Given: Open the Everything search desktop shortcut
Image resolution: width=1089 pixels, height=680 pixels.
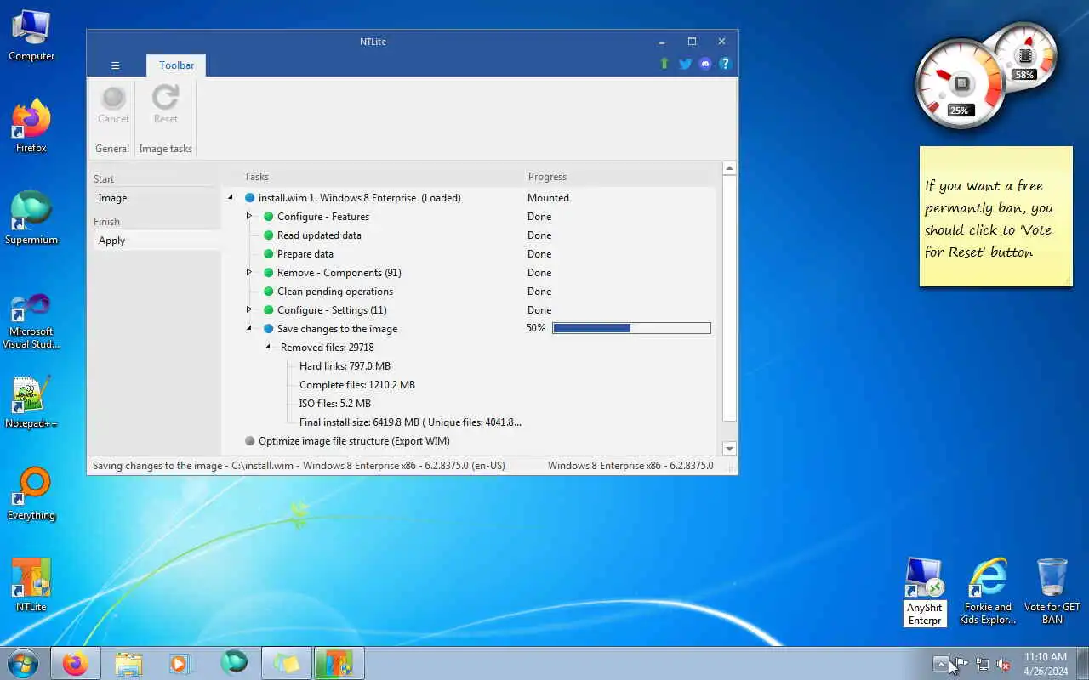Looking at the screenshot, I should click(31, 494).
